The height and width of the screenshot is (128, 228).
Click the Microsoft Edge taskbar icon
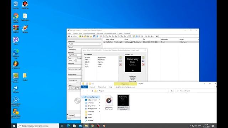coord(68,126)
